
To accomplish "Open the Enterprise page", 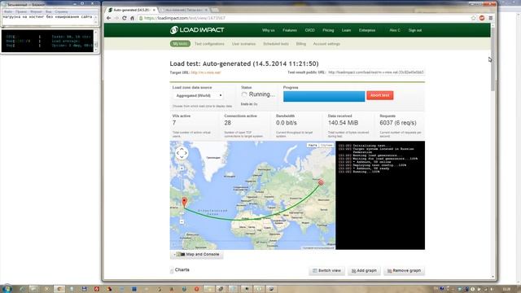I will [x=367, y=30].
